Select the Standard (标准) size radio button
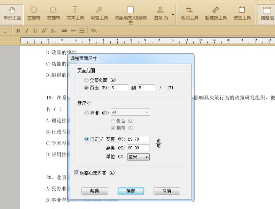Screen dimensions: 275x209 tap(86, 113)
